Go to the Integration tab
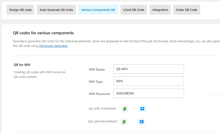Image resolution: width=220 pixels, height=133 pixels. (160, 10)
